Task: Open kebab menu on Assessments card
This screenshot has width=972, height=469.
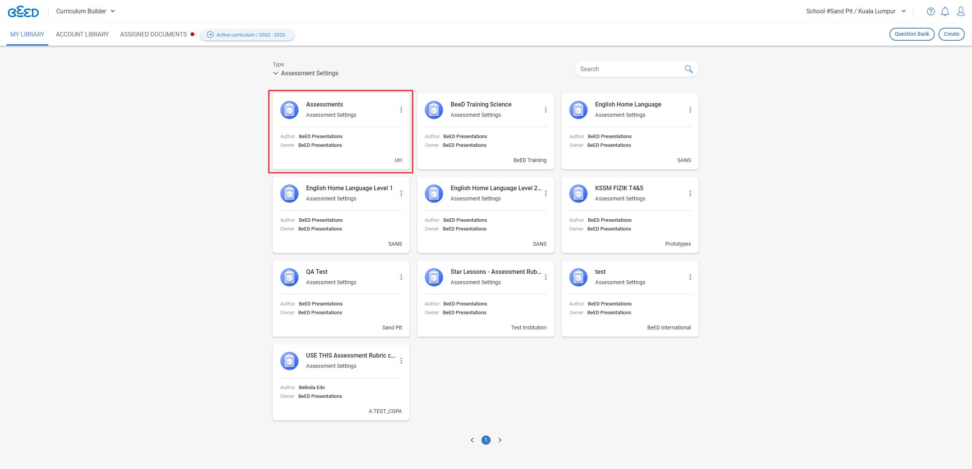Action: pos(401,110)
